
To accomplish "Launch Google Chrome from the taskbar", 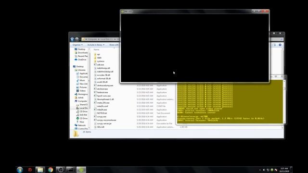I will pos(51,170).
